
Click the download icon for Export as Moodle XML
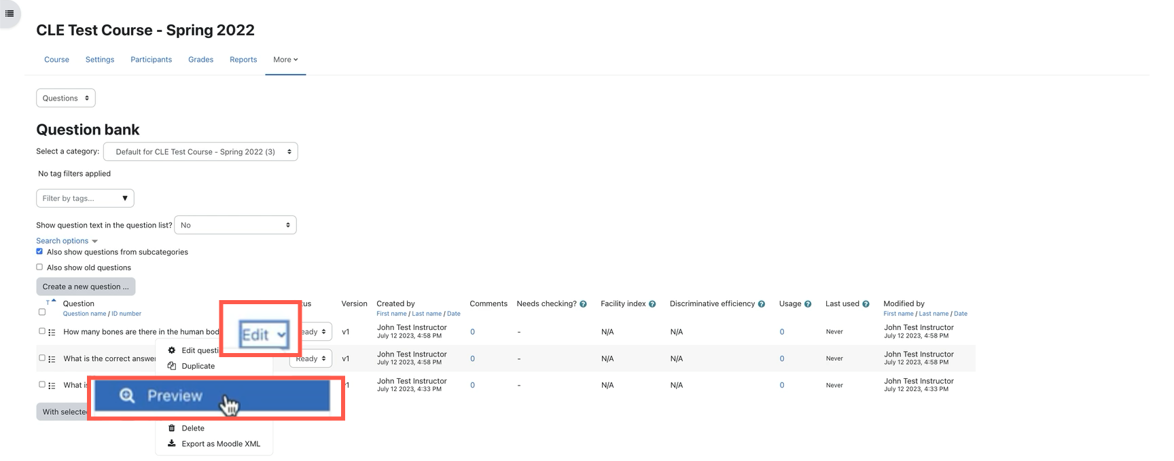point(172,444)
